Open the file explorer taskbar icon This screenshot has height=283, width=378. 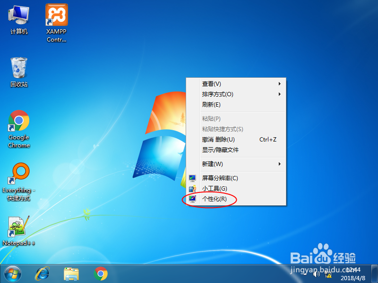pos(71,274)
